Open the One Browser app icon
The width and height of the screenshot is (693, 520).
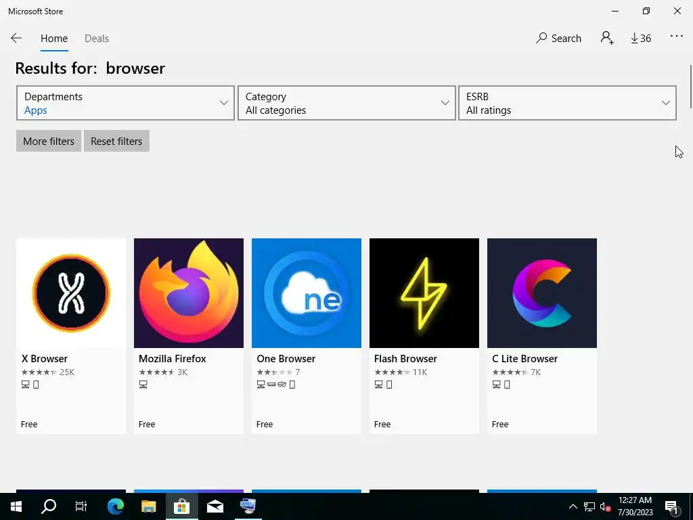pos(307,293)
